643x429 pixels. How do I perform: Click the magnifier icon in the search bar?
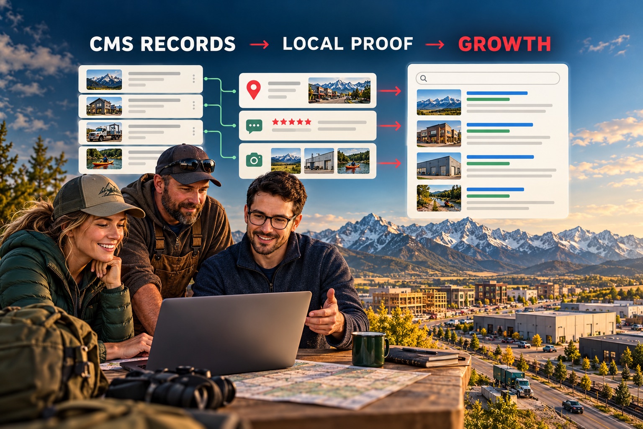click(x=424, y=78)
